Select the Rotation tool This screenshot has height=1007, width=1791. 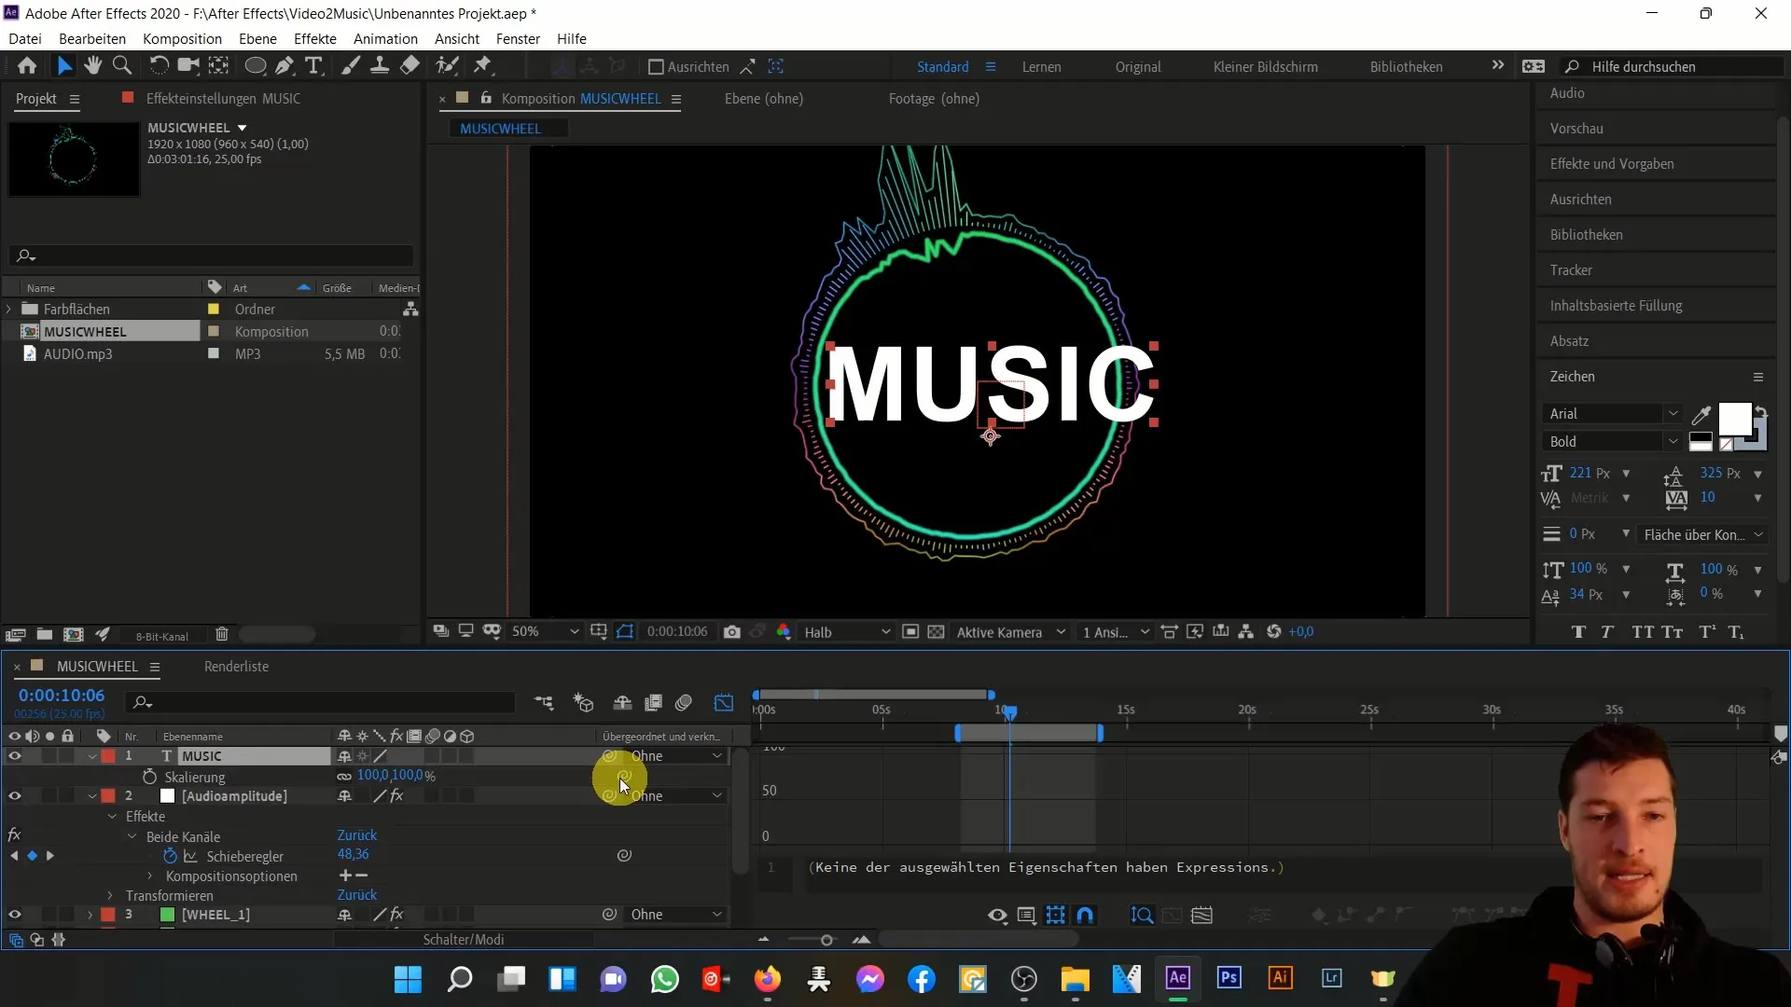159,66
